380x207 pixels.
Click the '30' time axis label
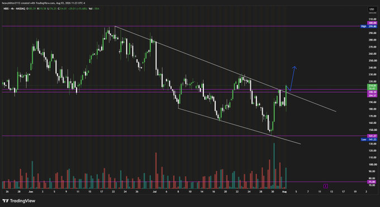click(x=273, y=191)
